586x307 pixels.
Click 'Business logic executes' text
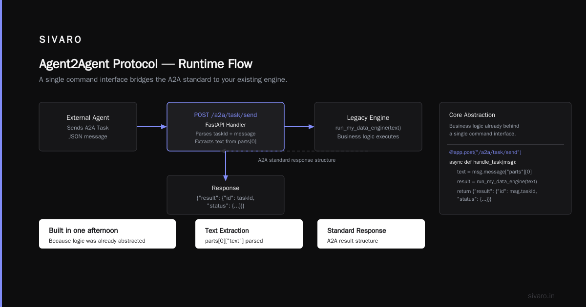click(x=368, y=136)
